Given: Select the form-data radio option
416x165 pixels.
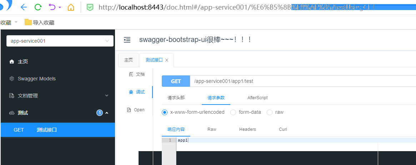Looking at the screenshot, I should [233, 112].
